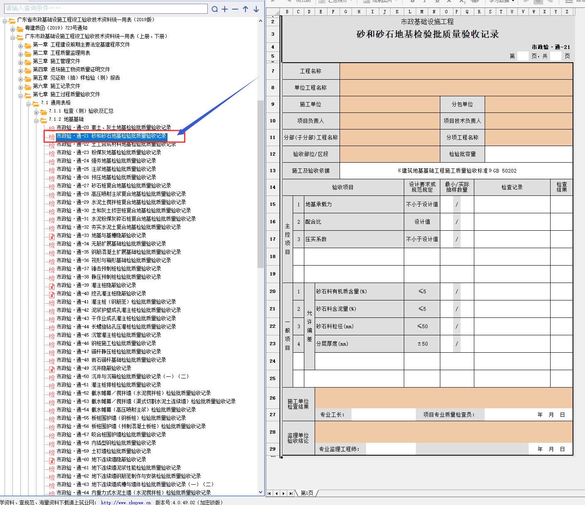The image size is (585, 505).
Task: Expand the 粤建质函（2019）723号通知 node
Action: 13,29
